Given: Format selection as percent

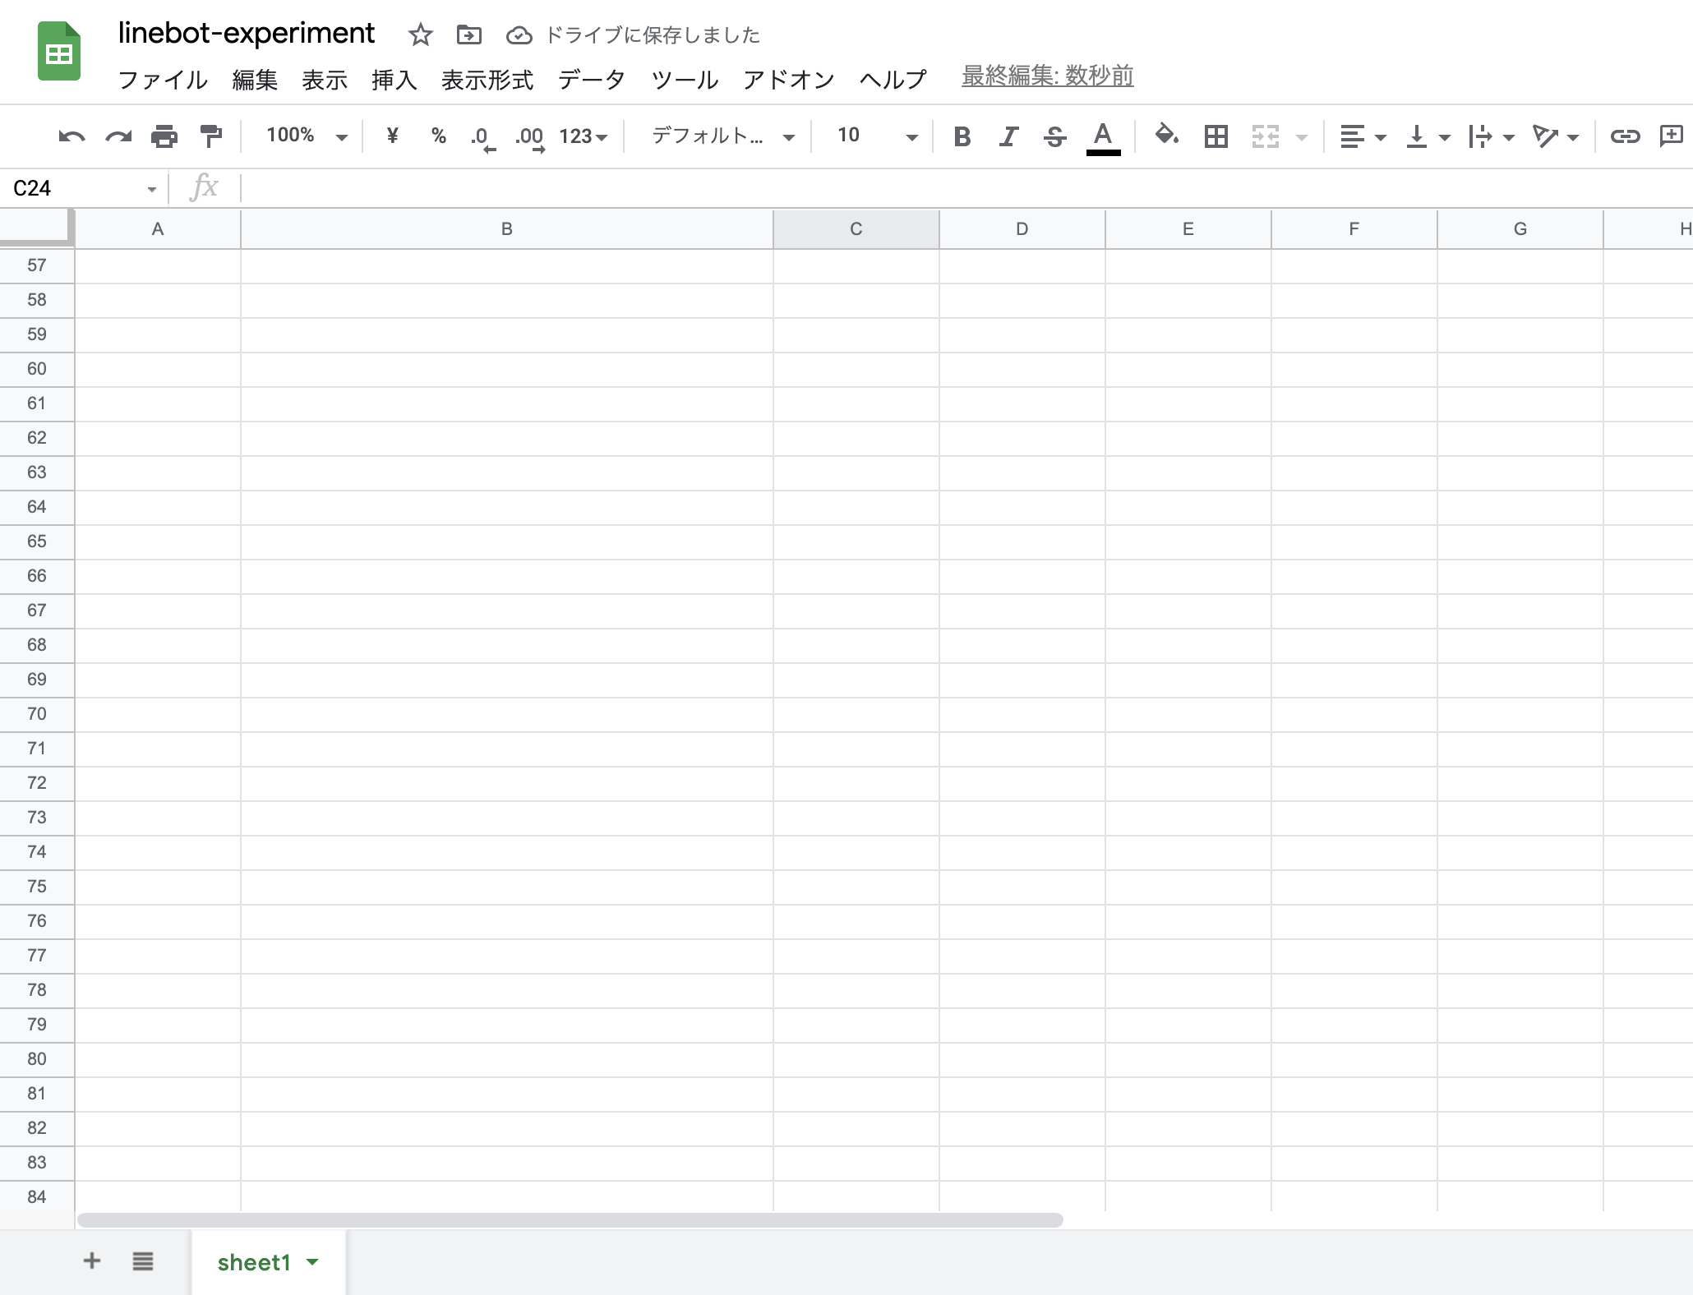Looking at the screenshot, I should click(438, 136).
